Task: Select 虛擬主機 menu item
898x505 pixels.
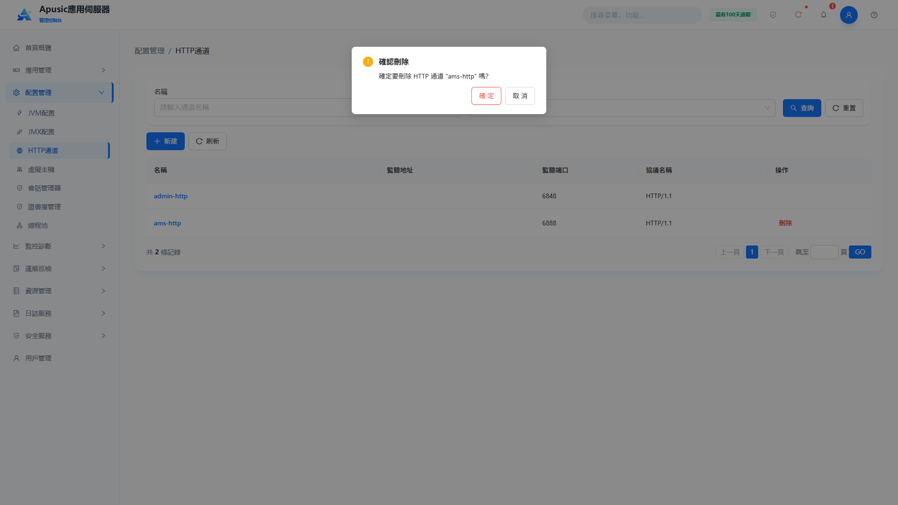Action: coord(59,169)
